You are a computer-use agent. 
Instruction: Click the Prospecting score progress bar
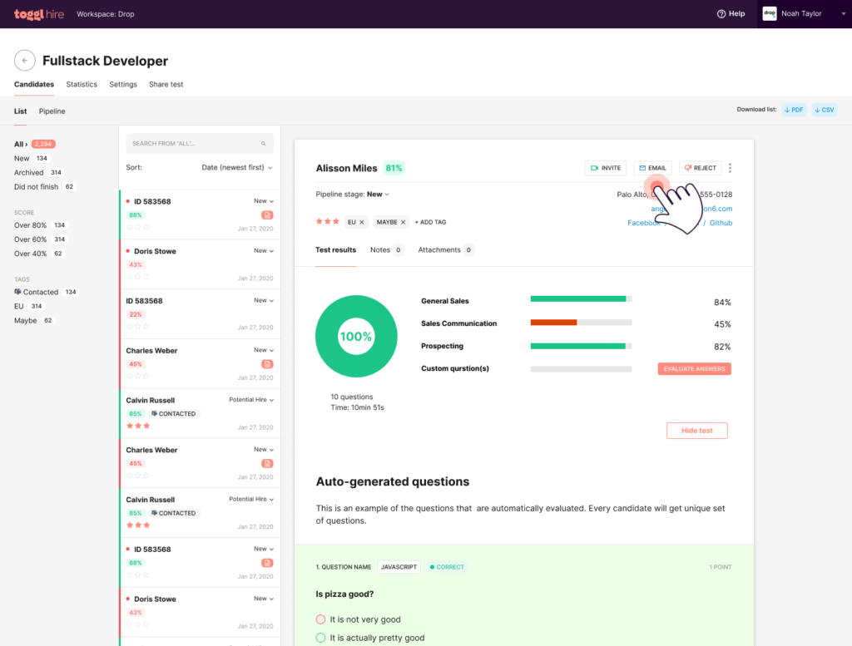(x=580, y=346)
